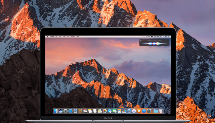Open the Finder menu
The width and height of the screenshot is (215, 123).
pos(52,37)
